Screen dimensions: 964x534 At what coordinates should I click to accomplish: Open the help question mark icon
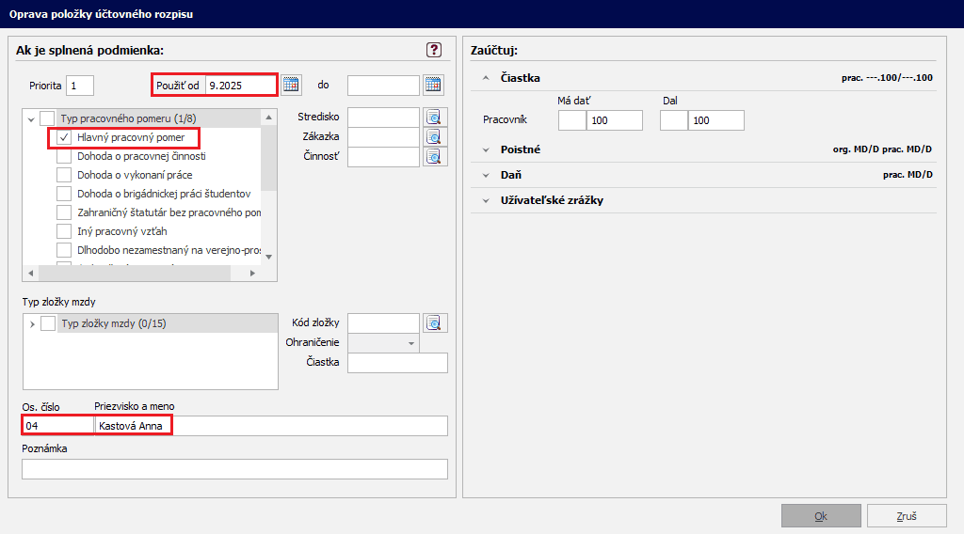click(434, 50)
